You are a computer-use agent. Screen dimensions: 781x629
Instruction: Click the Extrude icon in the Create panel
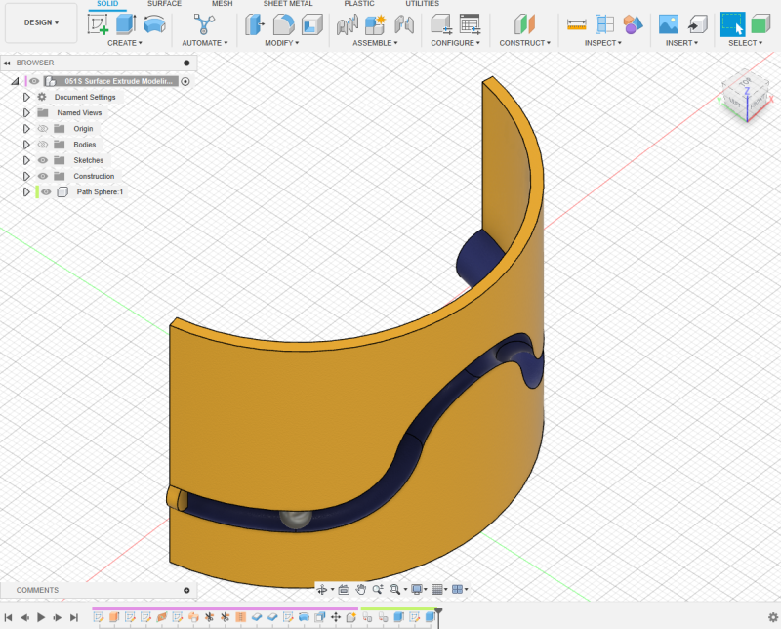[x=127, y=21]
